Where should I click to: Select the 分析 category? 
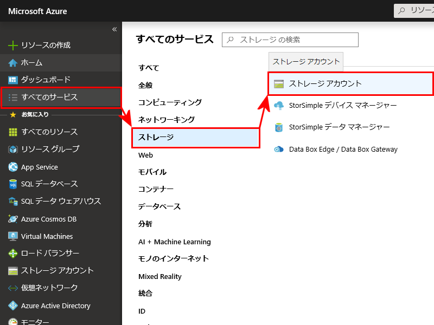(145, 224)
